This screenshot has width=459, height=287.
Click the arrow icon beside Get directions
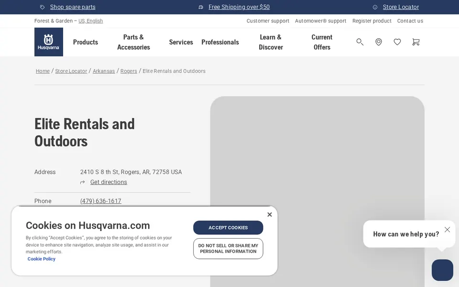83,182
